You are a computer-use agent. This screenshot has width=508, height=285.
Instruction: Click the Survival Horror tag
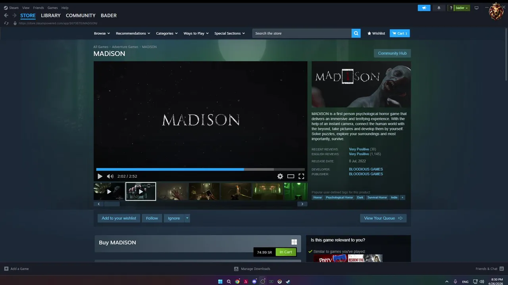tap(377, 197)
